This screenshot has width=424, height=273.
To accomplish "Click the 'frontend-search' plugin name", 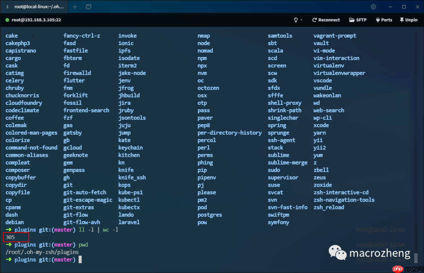I will [x=86, y=110].
